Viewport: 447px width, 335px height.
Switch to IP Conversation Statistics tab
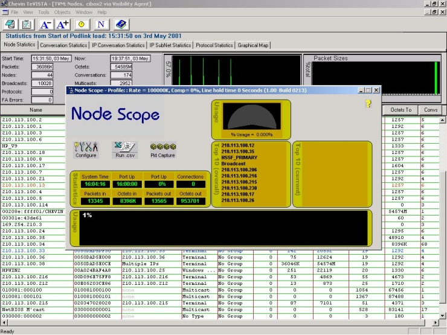(x=118, y=45)
